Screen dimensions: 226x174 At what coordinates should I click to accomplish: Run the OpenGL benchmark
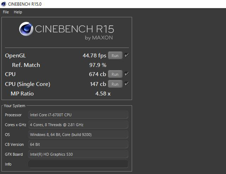[x=115, y=56]
